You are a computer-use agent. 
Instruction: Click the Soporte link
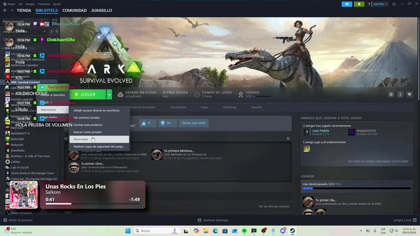(x=257, y=107)
